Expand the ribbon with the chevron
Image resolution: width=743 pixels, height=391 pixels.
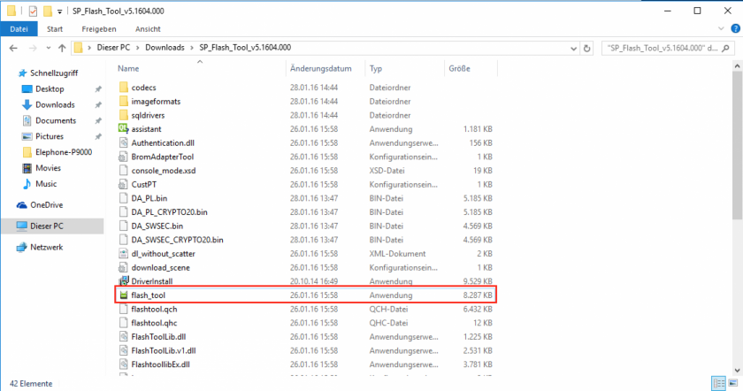coord(721,29)
